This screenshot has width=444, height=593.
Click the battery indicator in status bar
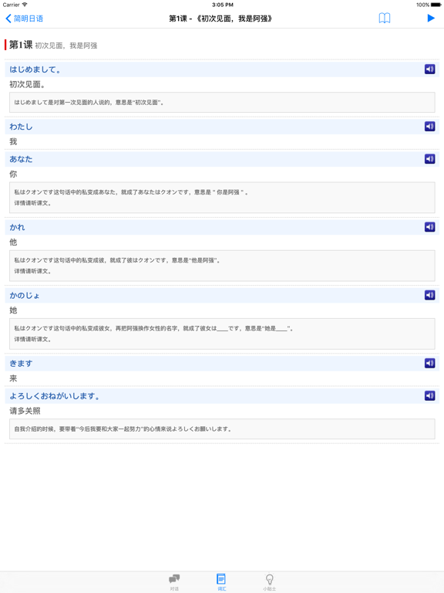tap(436, 5)
